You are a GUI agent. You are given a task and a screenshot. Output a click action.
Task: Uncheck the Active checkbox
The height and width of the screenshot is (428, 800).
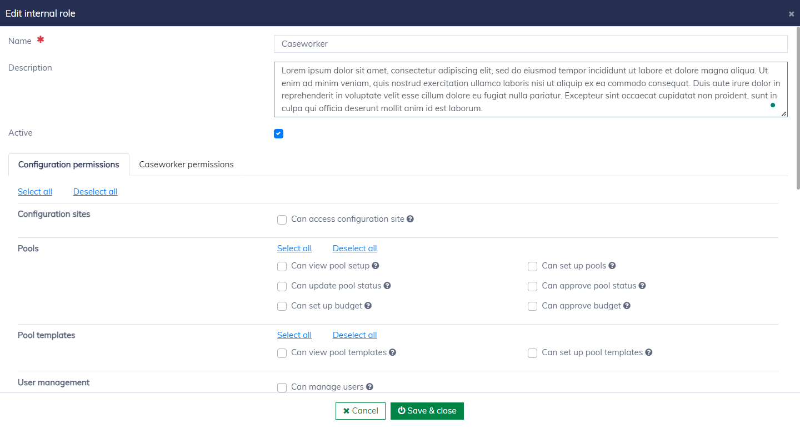[279, 133]
